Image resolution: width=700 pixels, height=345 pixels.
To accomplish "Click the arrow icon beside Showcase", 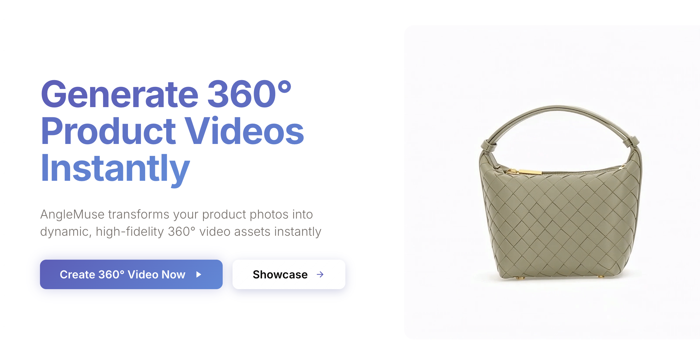I will (x=320, y=274).
